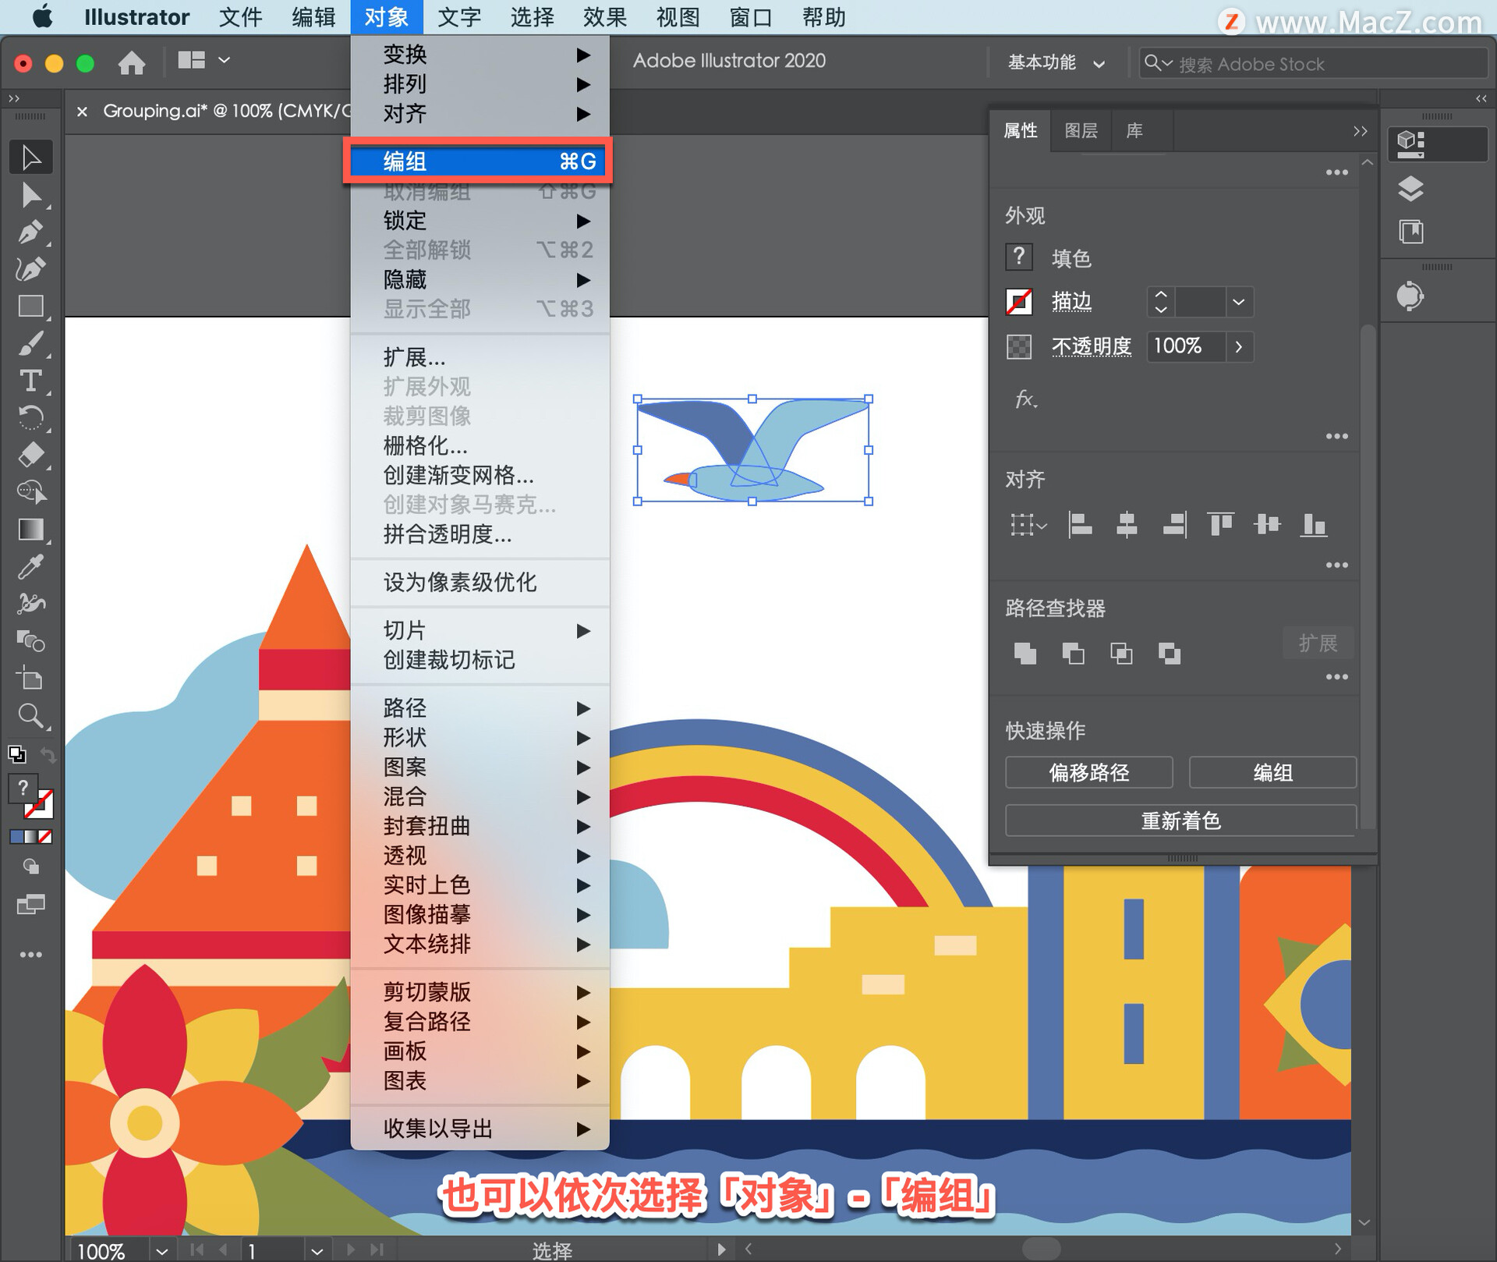Screen dimensions: 1497x1262
Task: Select the Type tool
Action: [30, 381]
